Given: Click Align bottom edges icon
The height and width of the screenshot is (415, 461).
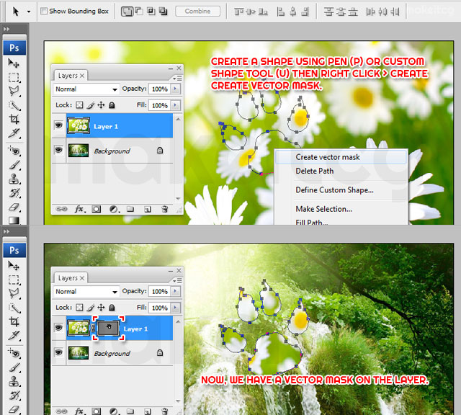Looking at the screenshot, I should point(263,12).
